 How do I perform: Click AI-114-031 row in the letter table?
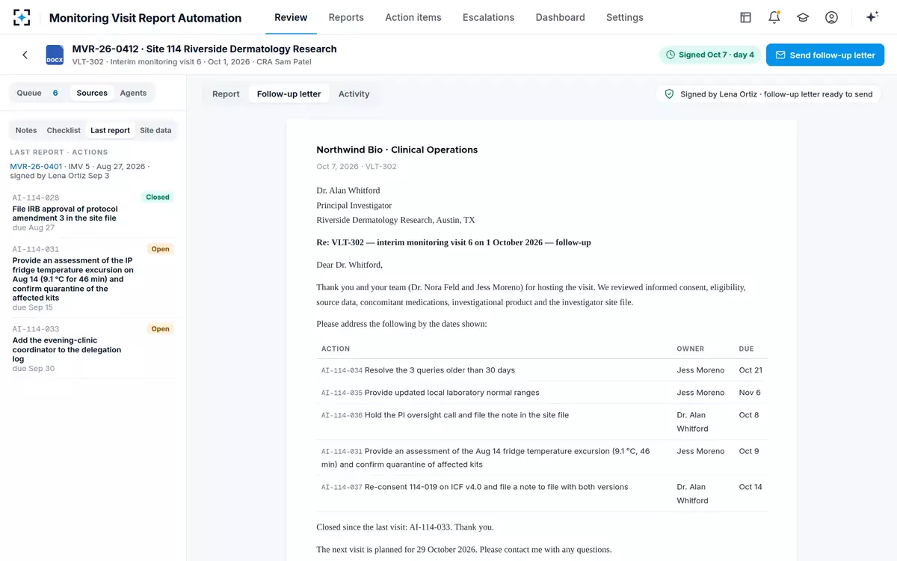[x=542, y=458]
